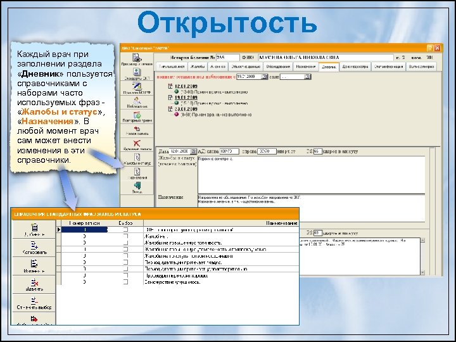Switch to the Жалобы tab
Viewport: 456px width, 342px height.
198,66
